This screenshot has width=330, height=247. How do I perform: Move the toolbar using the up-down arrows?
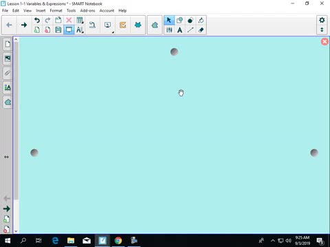(322, 30)
